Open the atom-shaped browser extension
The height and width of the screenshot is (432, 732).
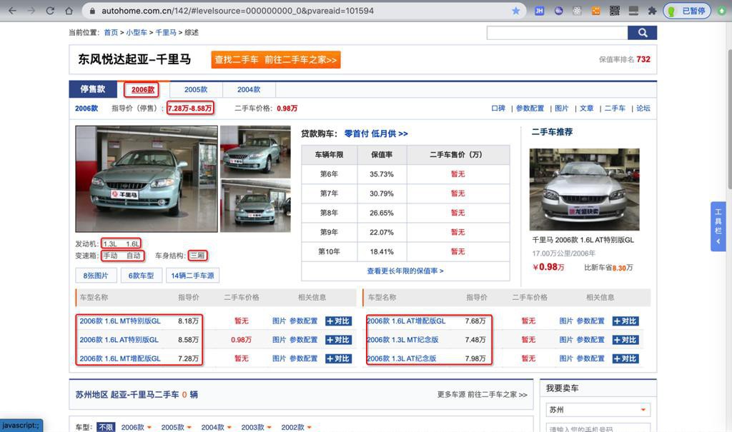pyautogui.click(x=577, y=11)
